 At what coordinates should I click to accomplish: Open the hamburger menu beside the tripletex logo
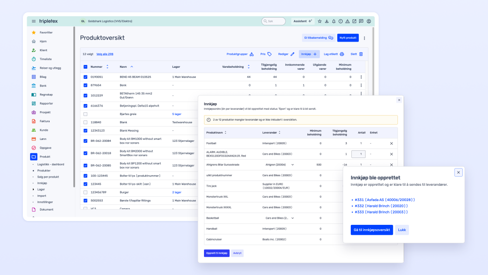[x=34, y=21]
